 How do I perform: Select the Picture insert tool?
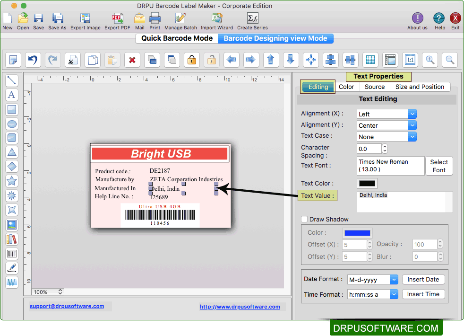(12, 225)
